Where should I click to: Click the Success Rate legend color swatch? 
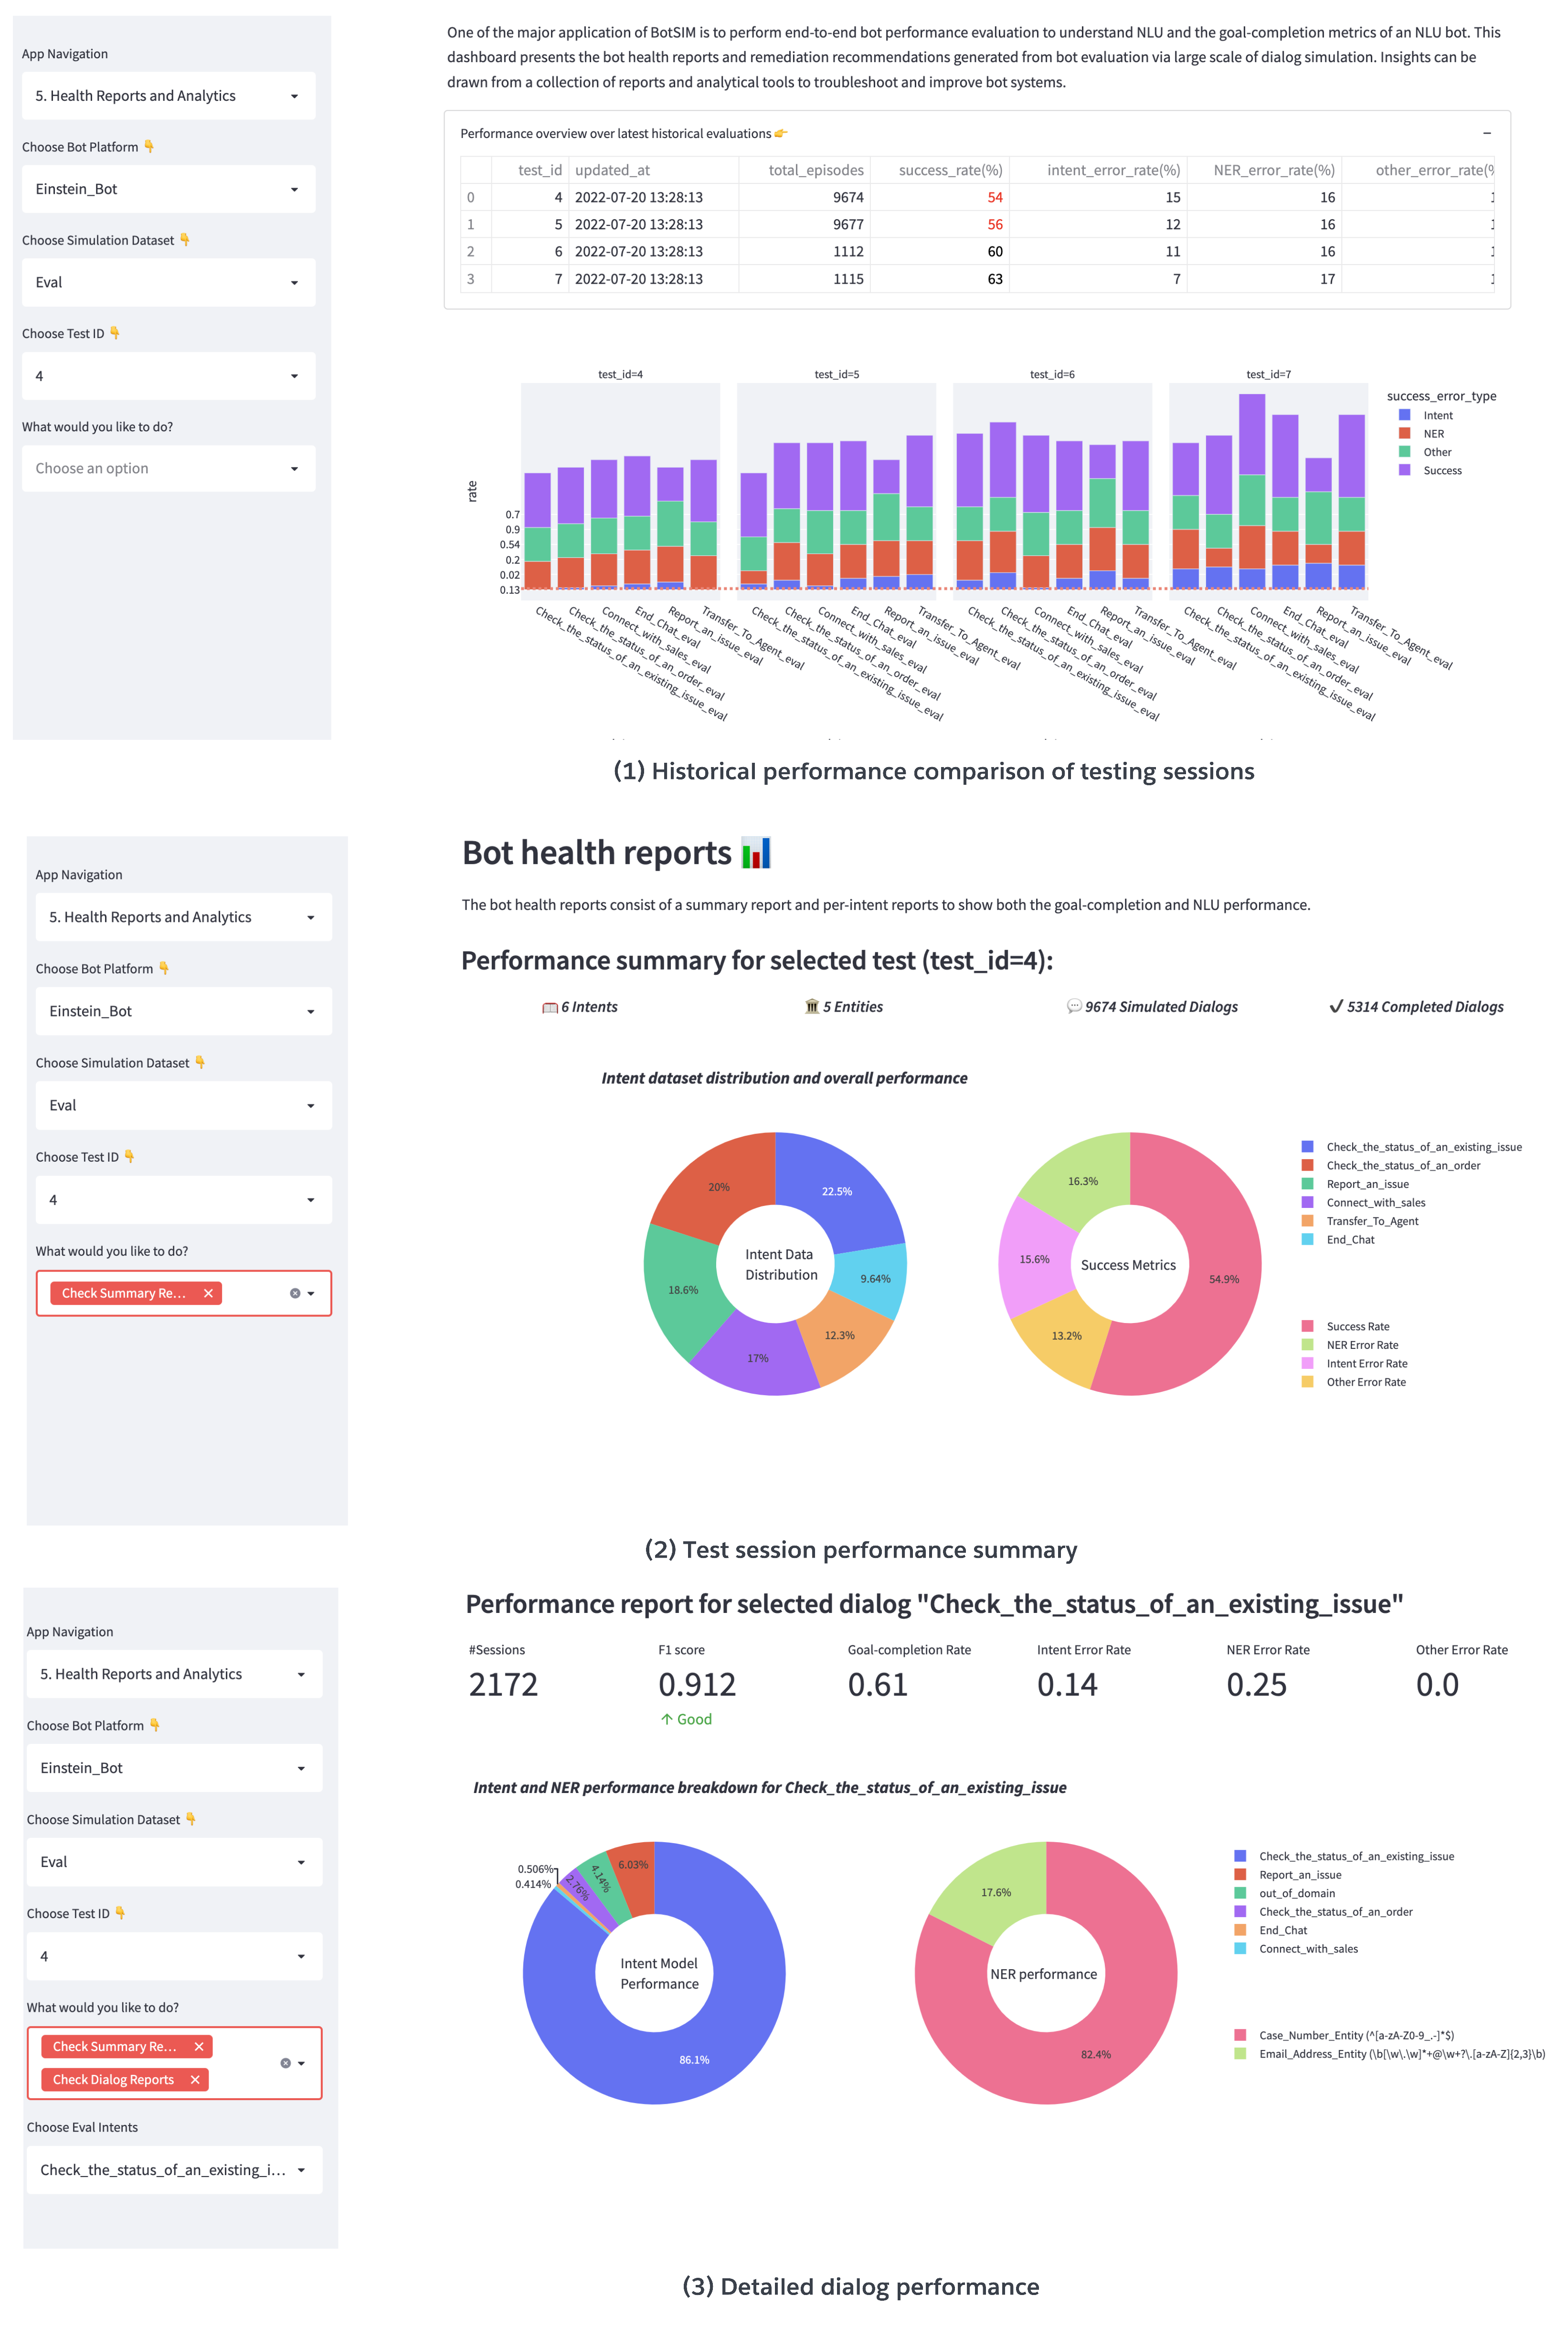(1307, 1326)
